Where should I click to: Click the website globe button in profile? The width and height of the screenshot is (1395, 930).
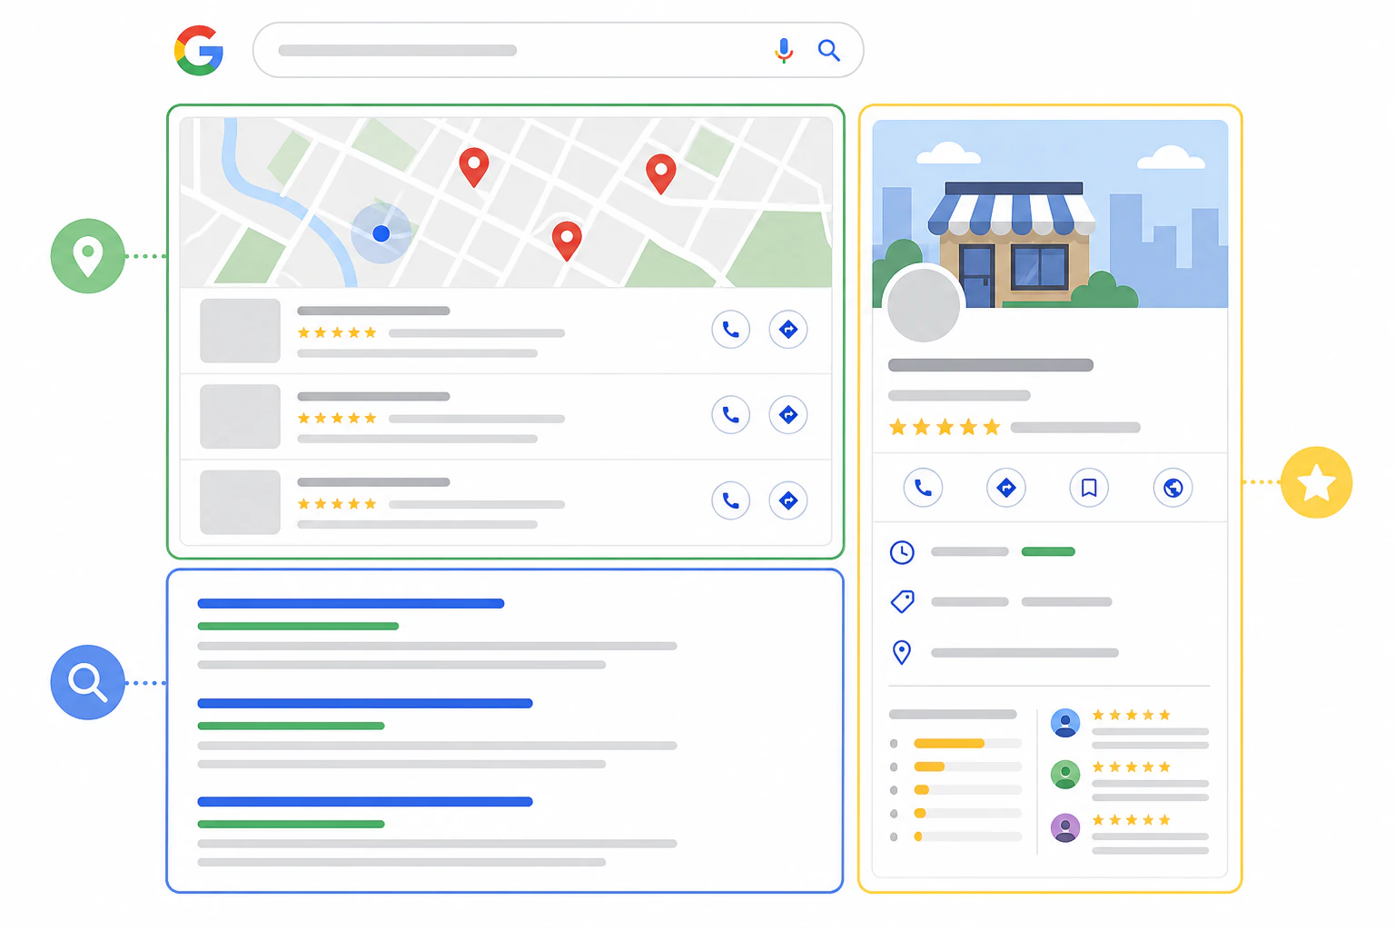pyautogui.click(x=1173, y=488)
